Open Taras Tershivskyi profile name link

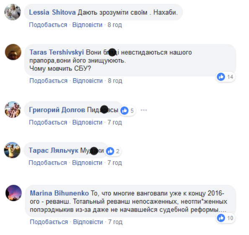pyautogui.click(x=57, y=52)
